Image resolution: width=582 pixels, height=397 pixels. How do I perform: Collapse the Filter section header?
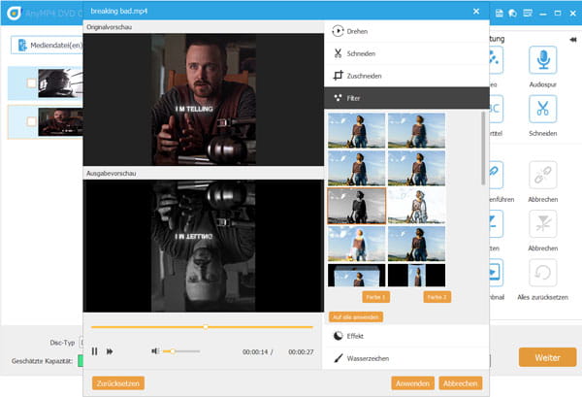point(406,98)
